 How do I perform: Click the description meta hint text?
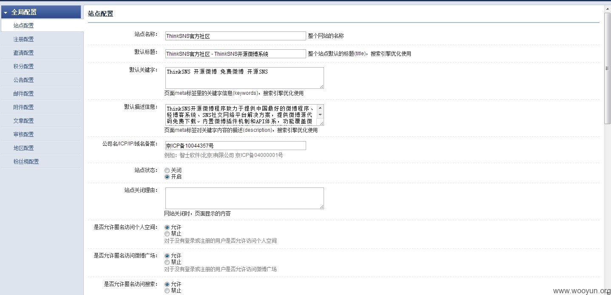[x=241, y=130]
